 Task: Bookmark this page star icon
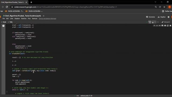pyautogui.click(x=164, y=7)
